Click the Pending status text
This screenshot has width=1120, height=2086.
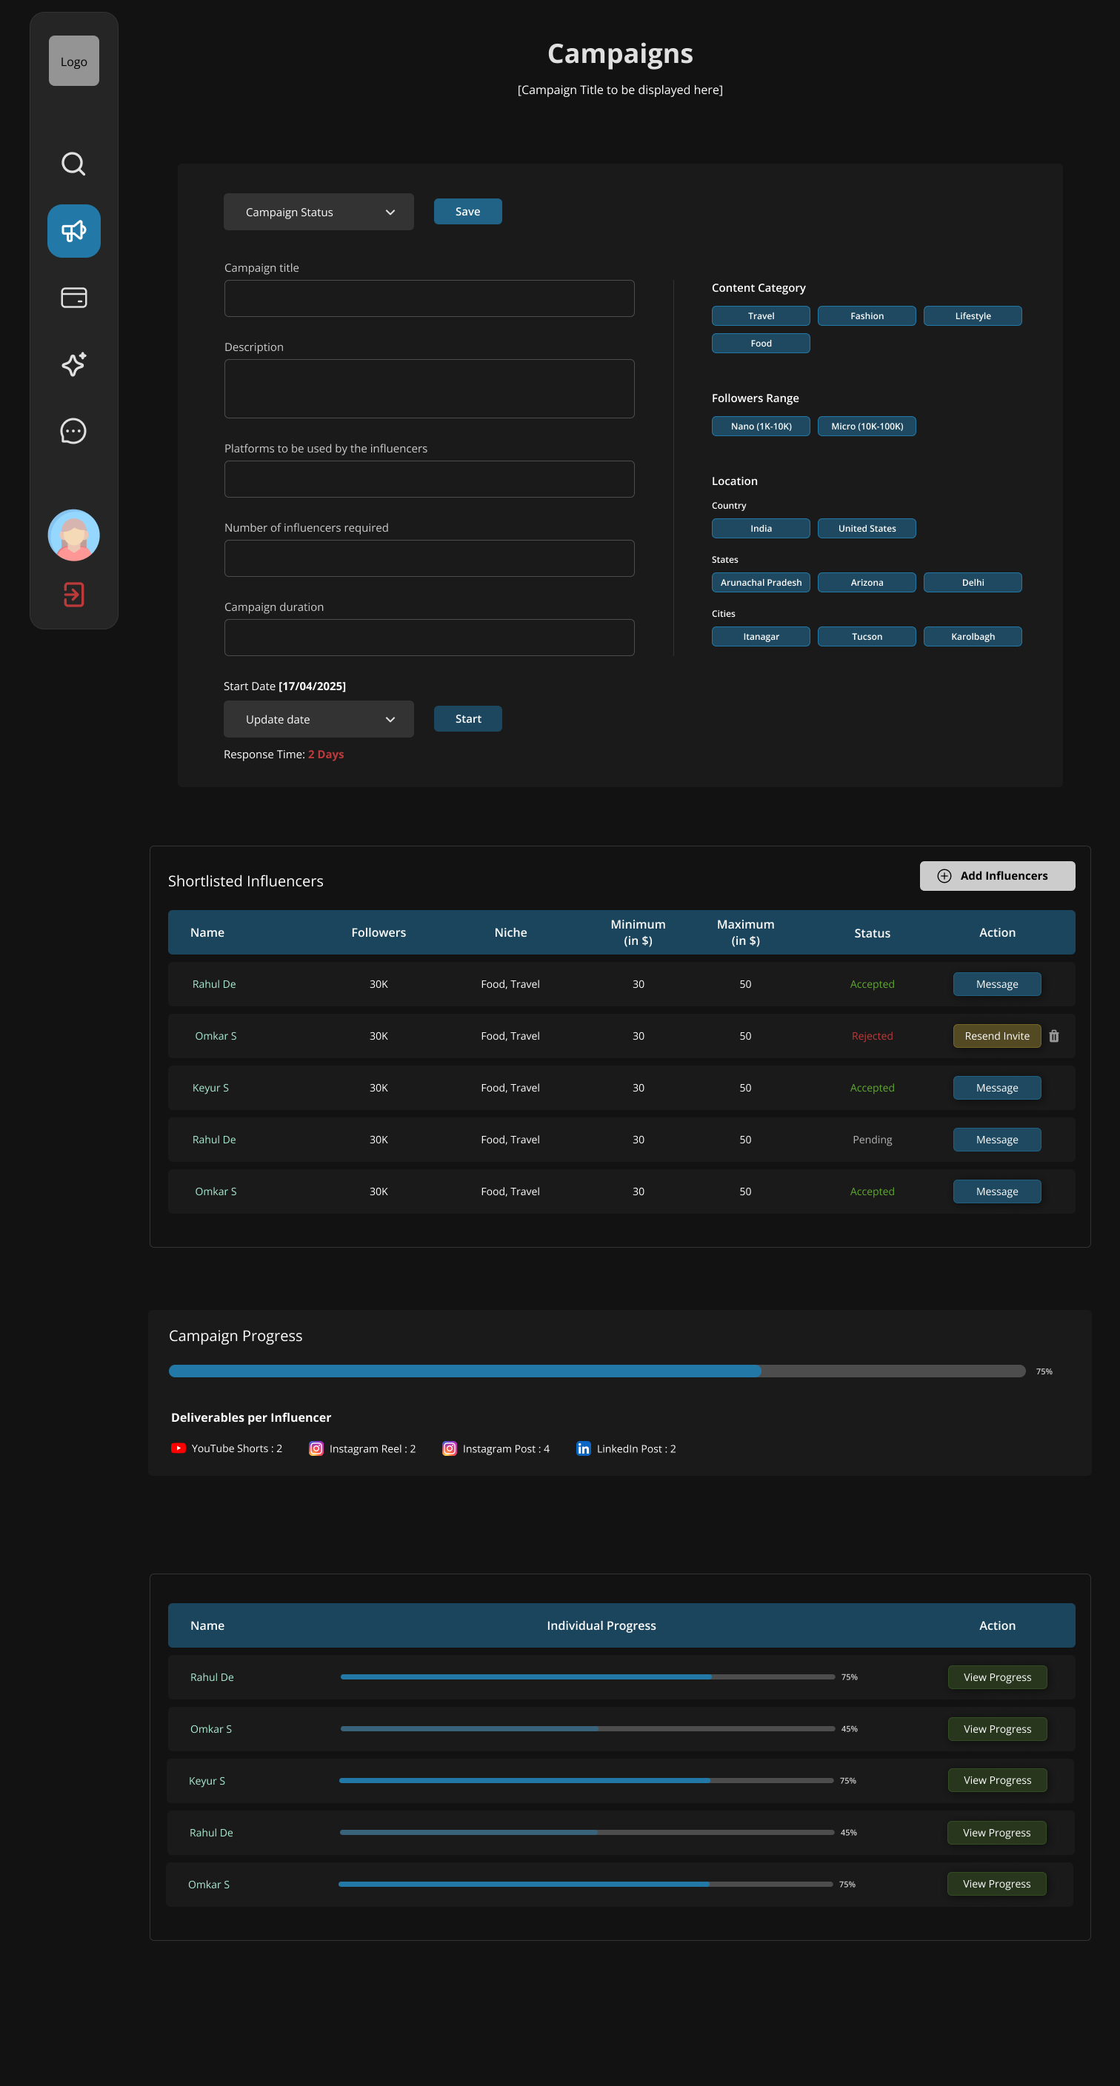point(872,1140)
